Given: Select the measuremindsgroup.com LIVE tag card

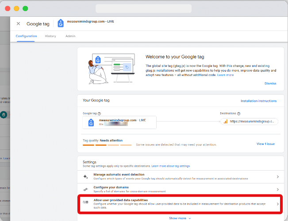Looking at the screenshot, I should point(119,122).
